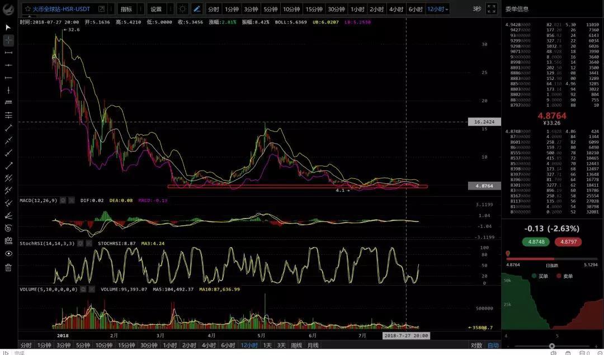The image size is (604, 355).
Task: Select the spiral Fibonacci drawing tool
Action: pyautogui.click(x=8, y=228)
